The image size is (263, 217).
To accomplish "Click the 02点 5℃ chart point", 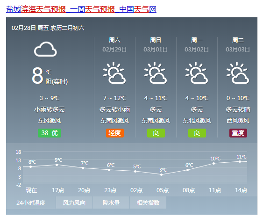I will (135, 171).
